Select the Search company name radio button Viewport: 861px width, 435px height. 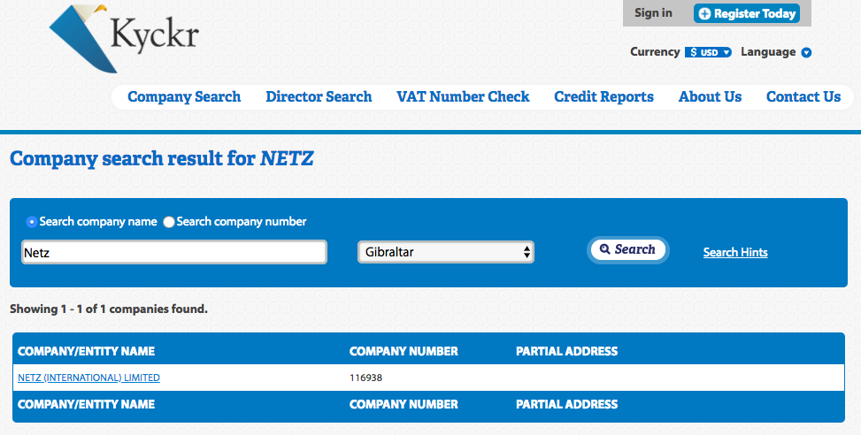click(31, 222)
